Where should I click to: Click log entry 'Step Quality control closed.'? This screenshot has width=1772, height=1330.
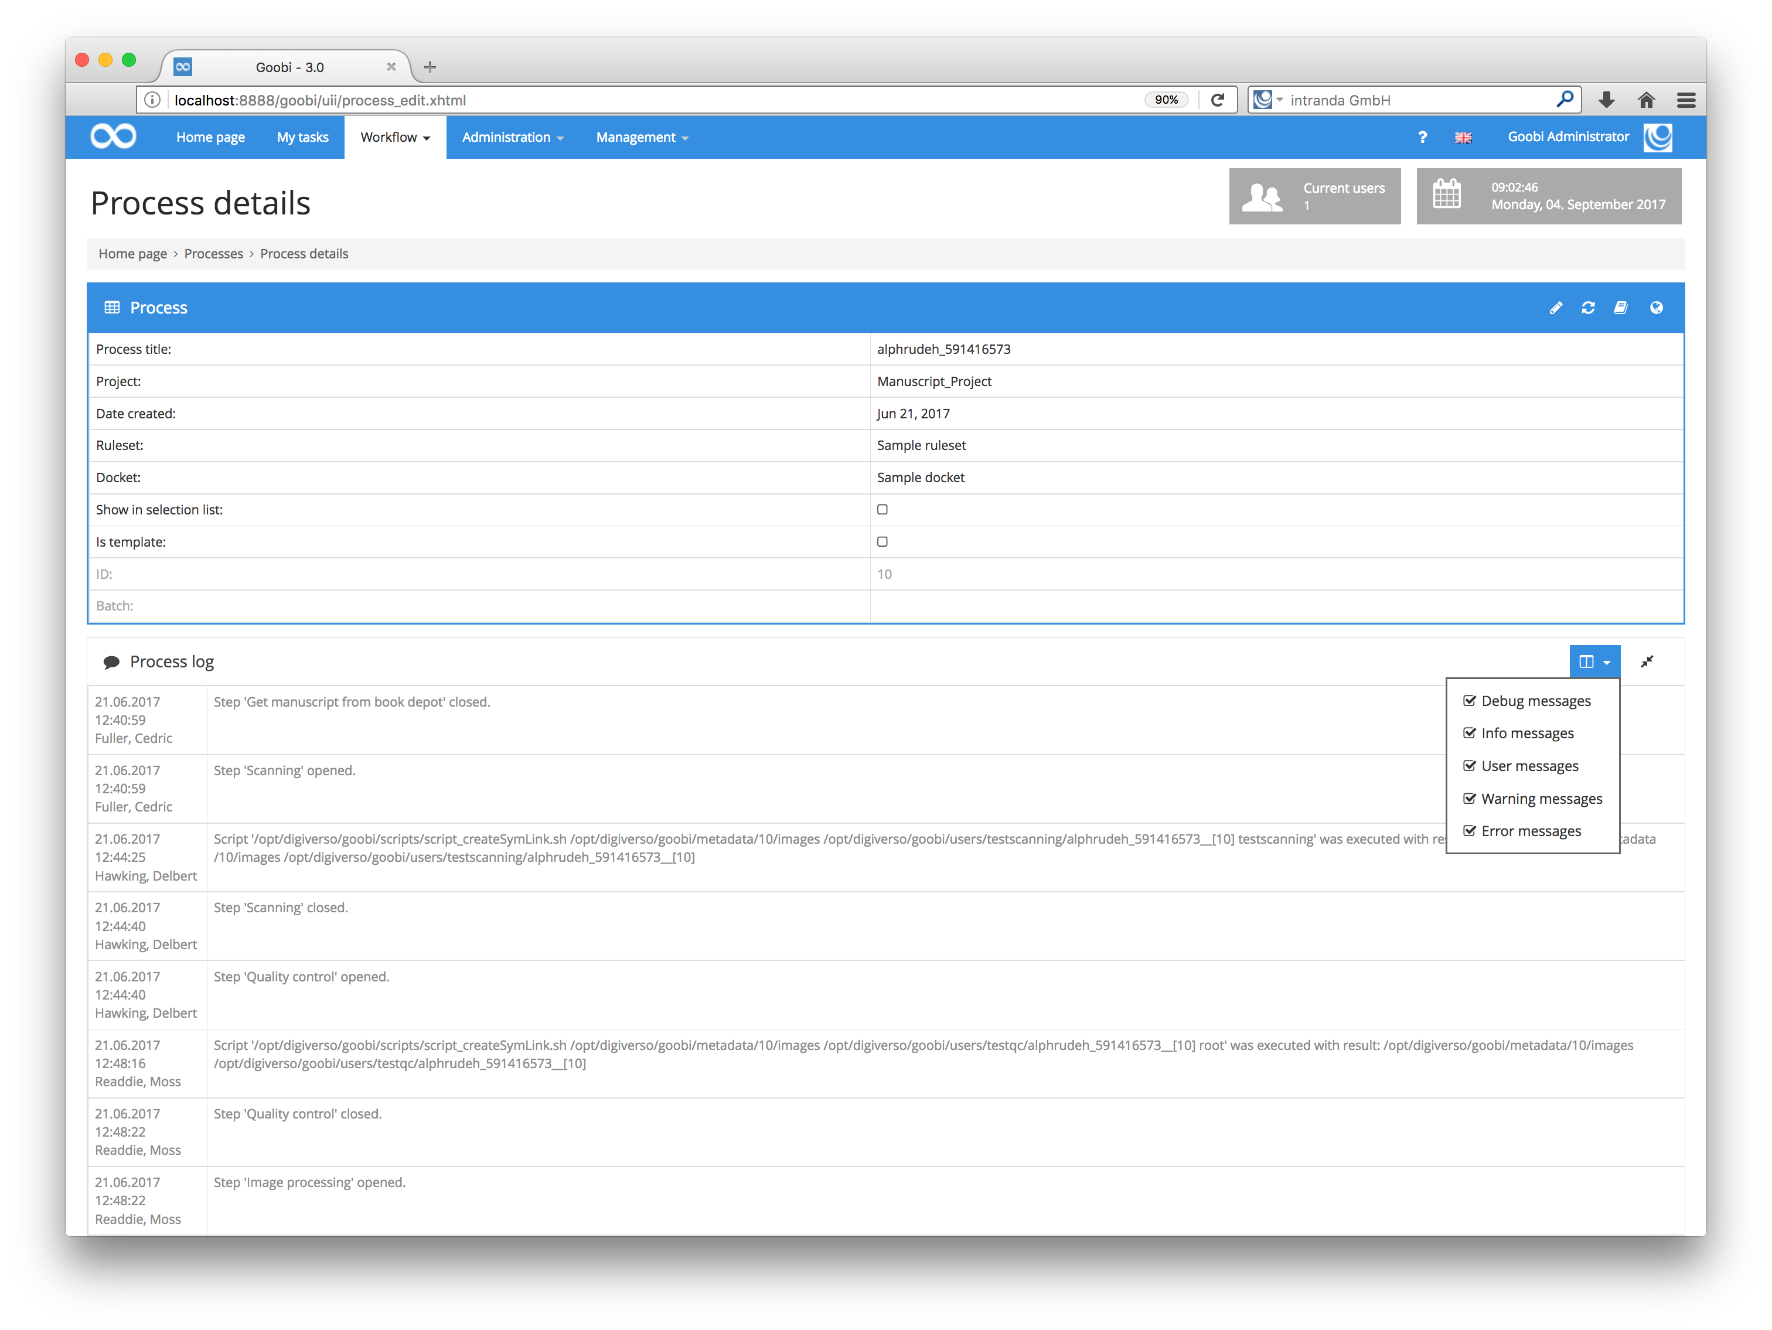tap(297, 1114)
